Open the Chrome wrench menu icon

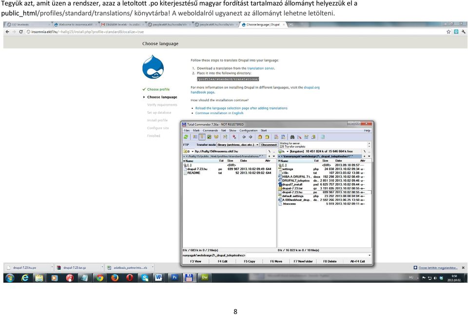click(463, 32)
